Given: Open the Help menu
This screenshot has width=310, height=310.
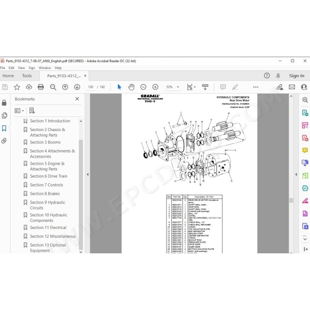Looking at the screenshot, I should click(58, 68).
